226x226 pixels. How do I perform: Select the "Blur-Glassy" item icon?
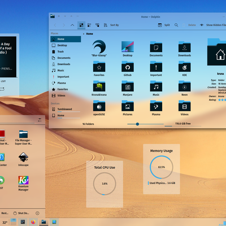(x=99, y=46)
